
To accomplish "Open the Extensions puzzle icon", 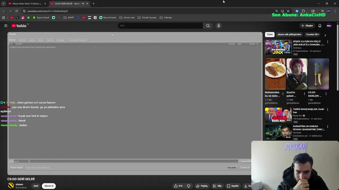I will point(304,11).
